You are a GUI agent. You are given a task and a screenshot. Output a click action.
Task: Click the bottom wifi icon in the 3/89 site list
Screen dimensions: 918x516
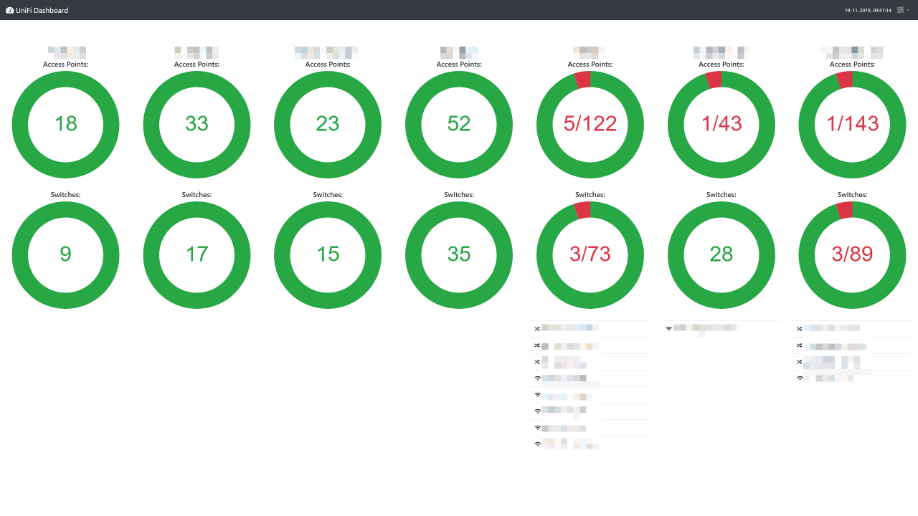click(x=800, y=378)
